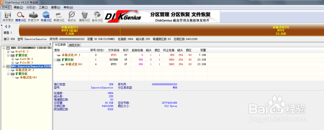Select RD1:InnostorInnostor disk in tree
324x130 pixels.
(x=31, y=66)
